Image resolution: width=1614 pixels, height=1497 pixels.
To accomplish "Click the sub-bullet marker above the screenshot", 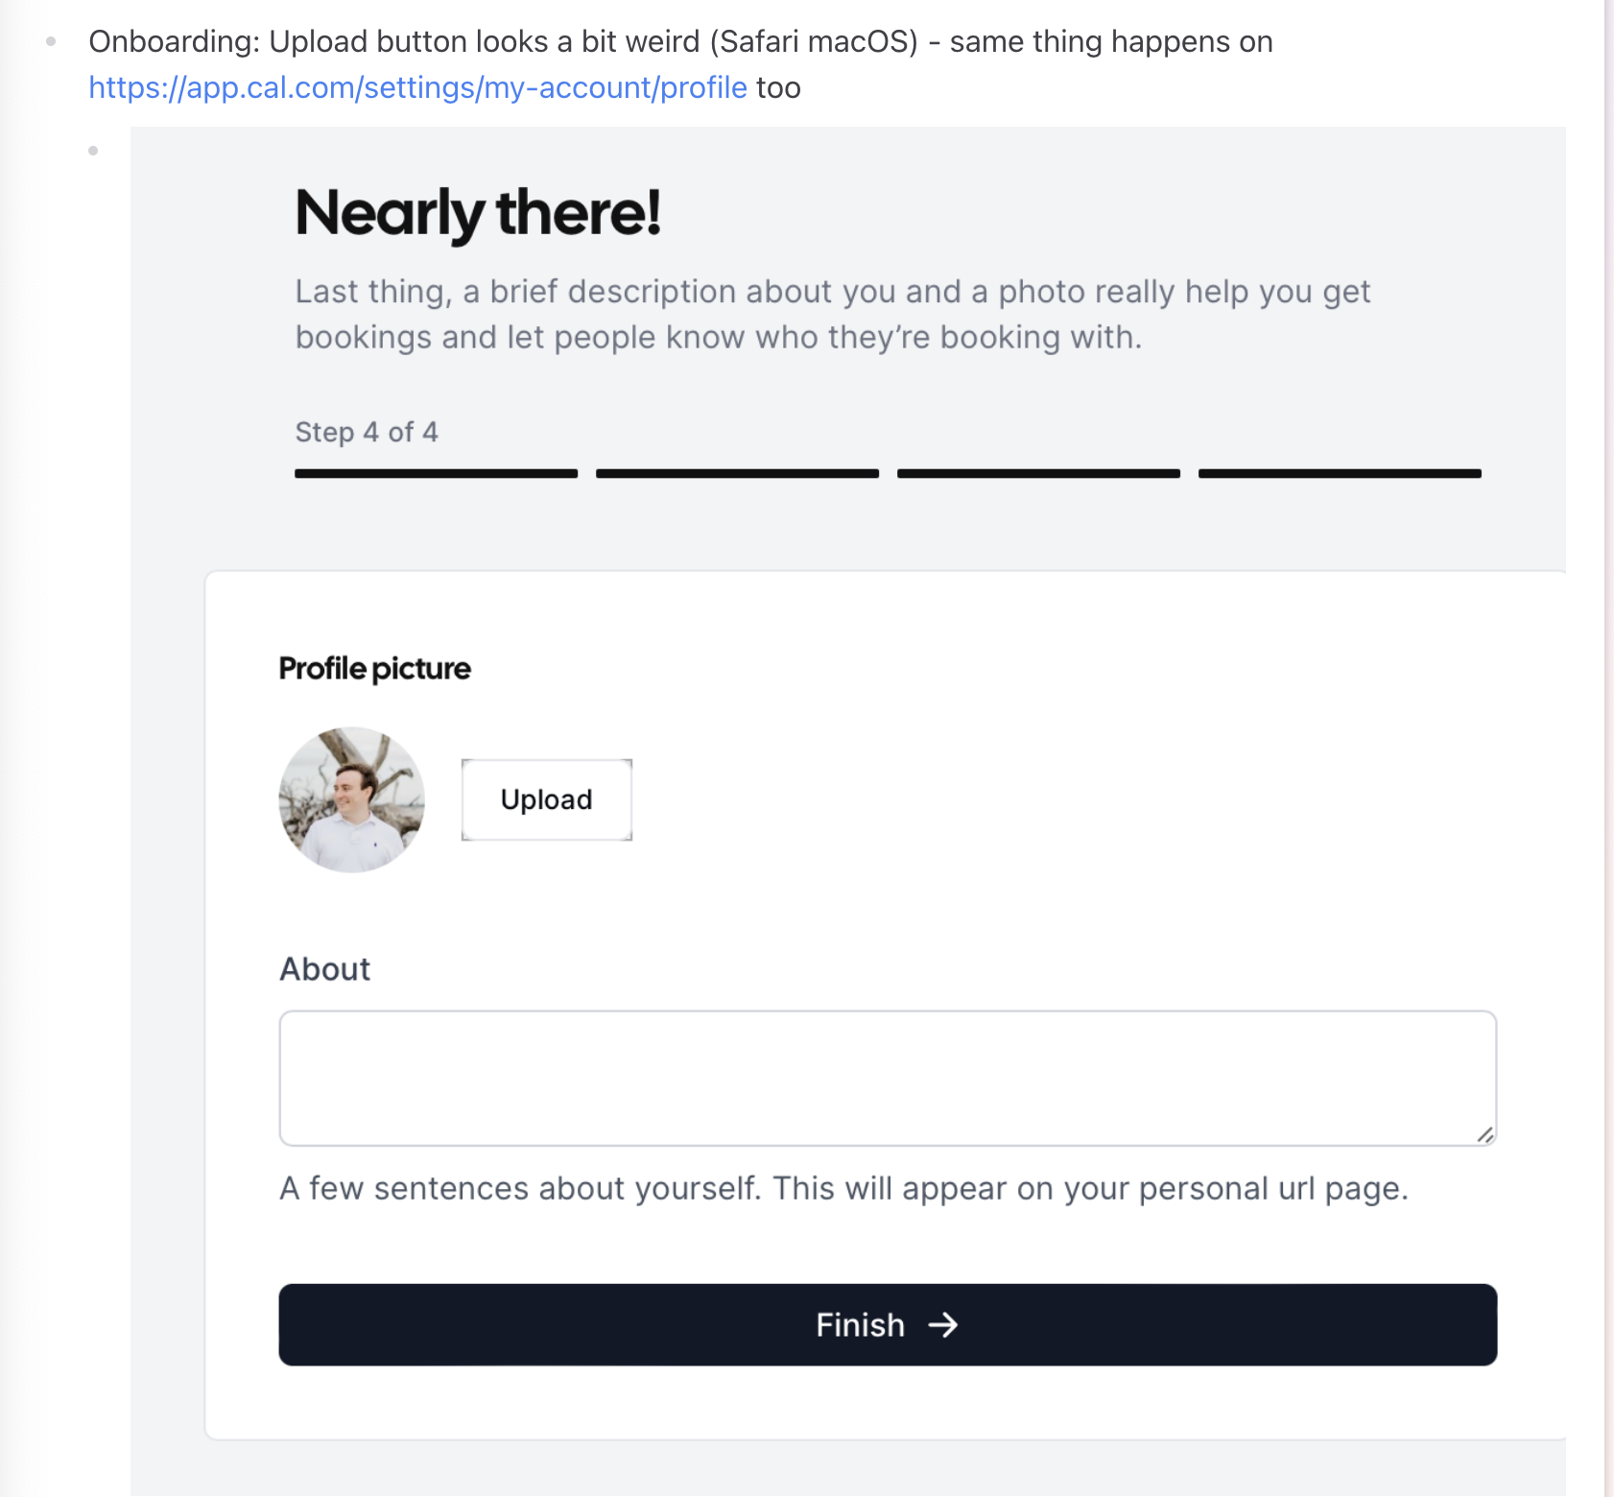I will pos(93,150).
